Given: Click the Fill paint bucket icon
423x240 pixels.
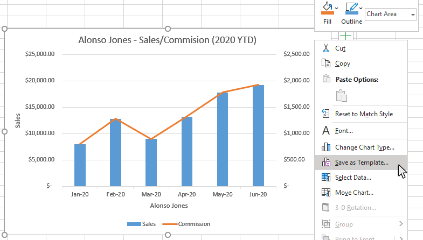Looking at the screenshot, I should [328, 6].
